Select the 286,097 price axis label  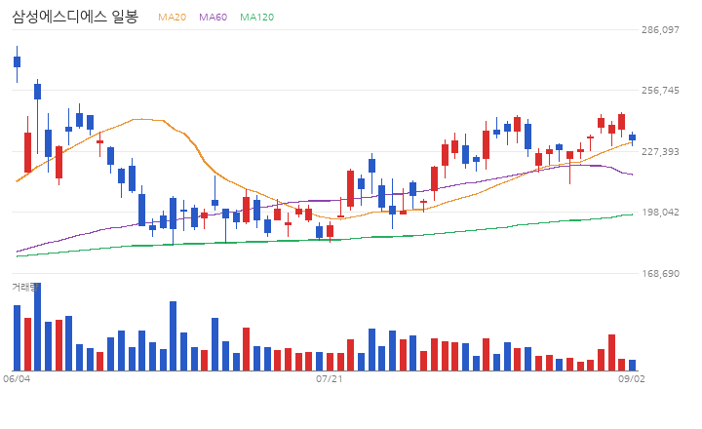click(660, 30)
